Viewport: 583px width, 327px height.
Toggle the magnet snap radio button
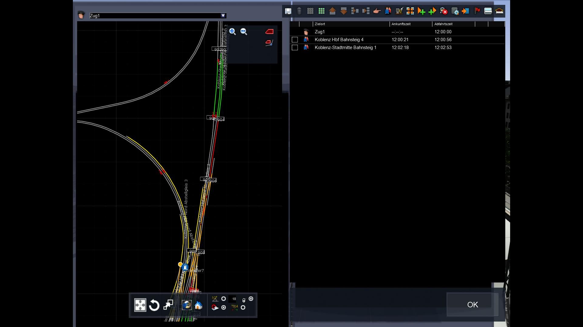223,308
